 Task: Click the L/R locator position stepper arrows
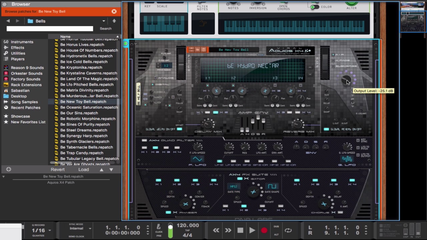pos(366,230)
